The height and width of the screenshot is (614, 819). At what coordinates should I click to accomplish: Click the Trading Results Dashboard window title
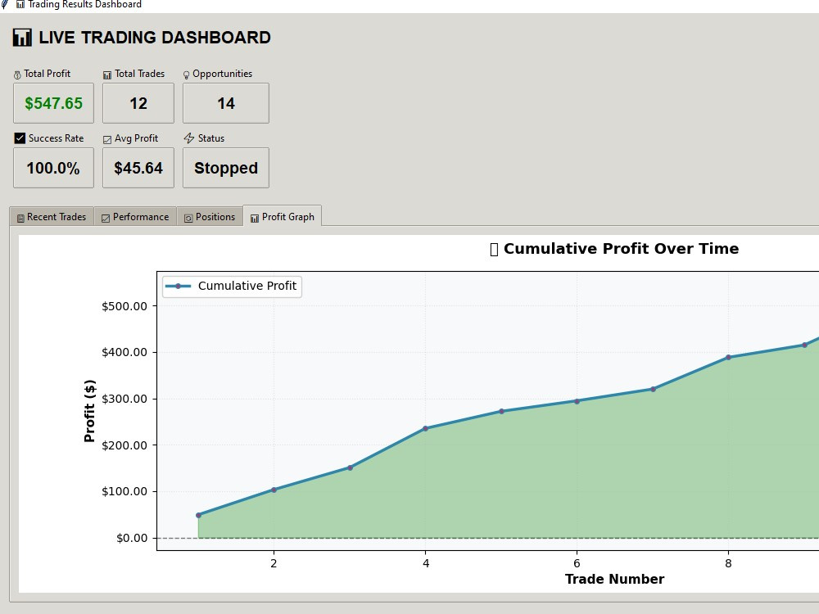click(x=84, y=5)
